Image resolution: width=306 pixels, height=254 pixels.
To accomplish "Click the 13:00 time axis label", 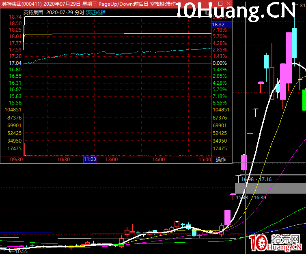I will coord(112,160).
